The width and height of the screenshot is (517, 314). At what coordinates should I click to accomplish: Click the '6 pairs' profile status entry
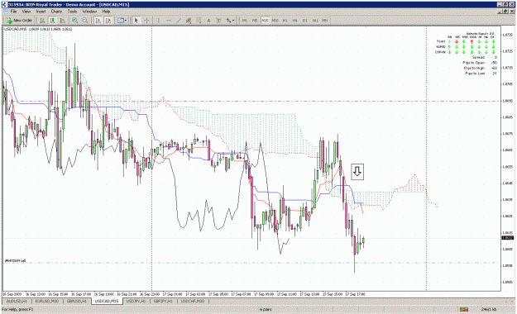266,309
